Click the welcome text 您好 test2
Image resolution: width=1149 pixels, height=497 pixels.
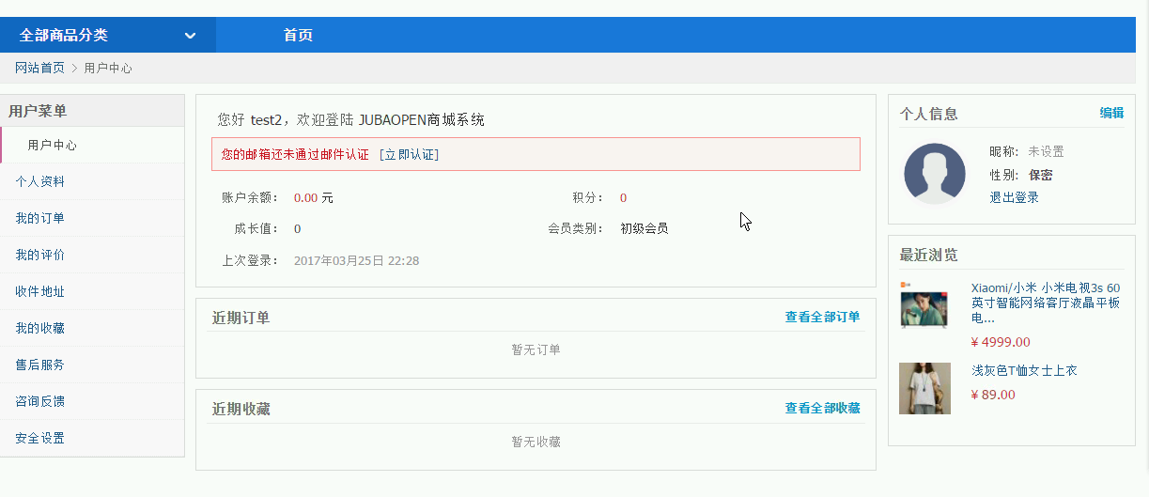tap(249, 120)
